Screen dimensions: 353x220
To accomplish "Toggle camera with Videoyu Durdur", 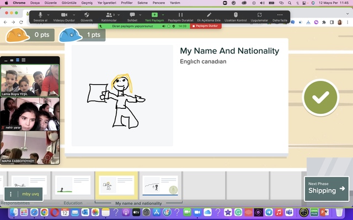I will coord(63,16).
